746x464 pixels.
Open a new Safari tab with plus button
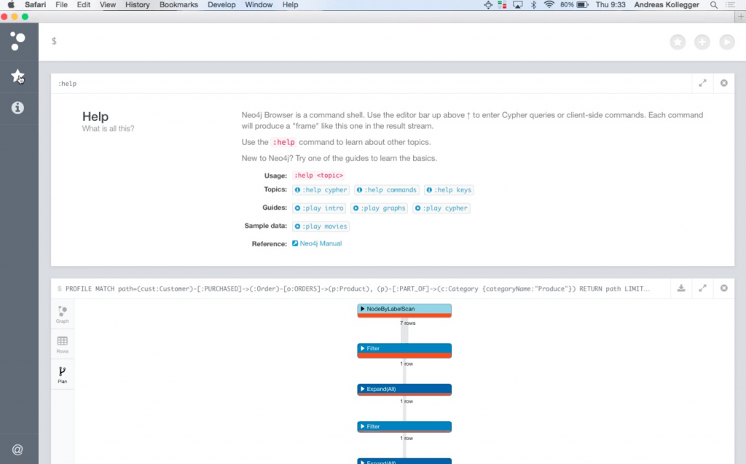[x=741, y=17]
